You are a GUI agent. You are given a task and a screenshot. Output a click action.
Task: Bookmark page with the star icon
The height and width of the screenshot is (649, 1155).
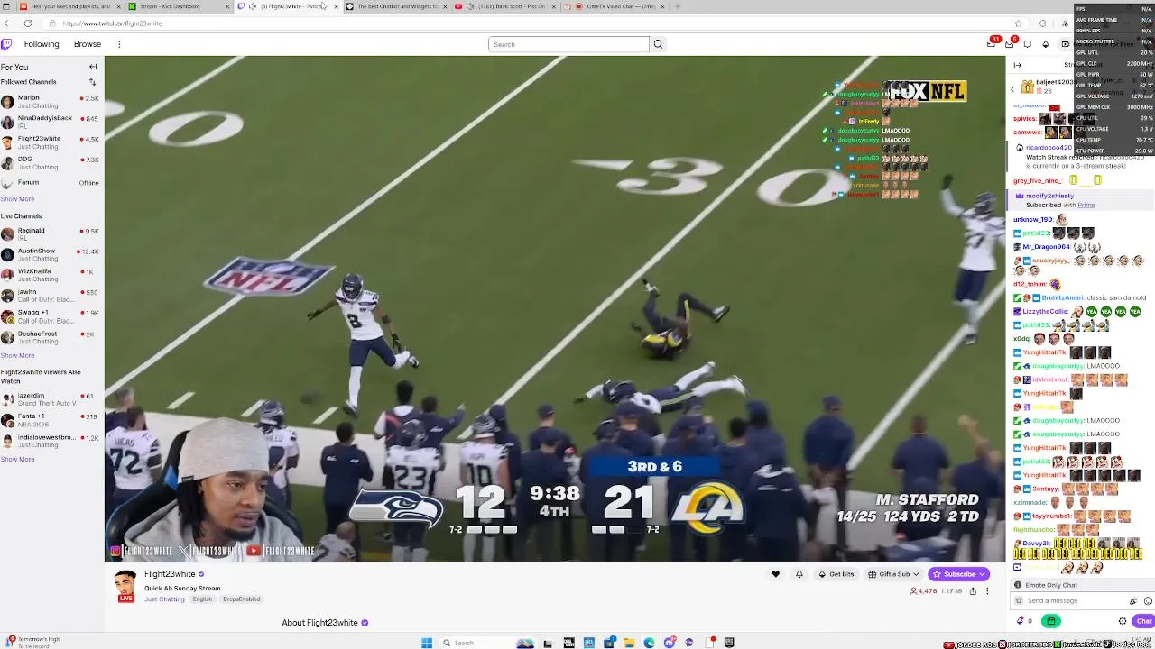click(1019, 23)
